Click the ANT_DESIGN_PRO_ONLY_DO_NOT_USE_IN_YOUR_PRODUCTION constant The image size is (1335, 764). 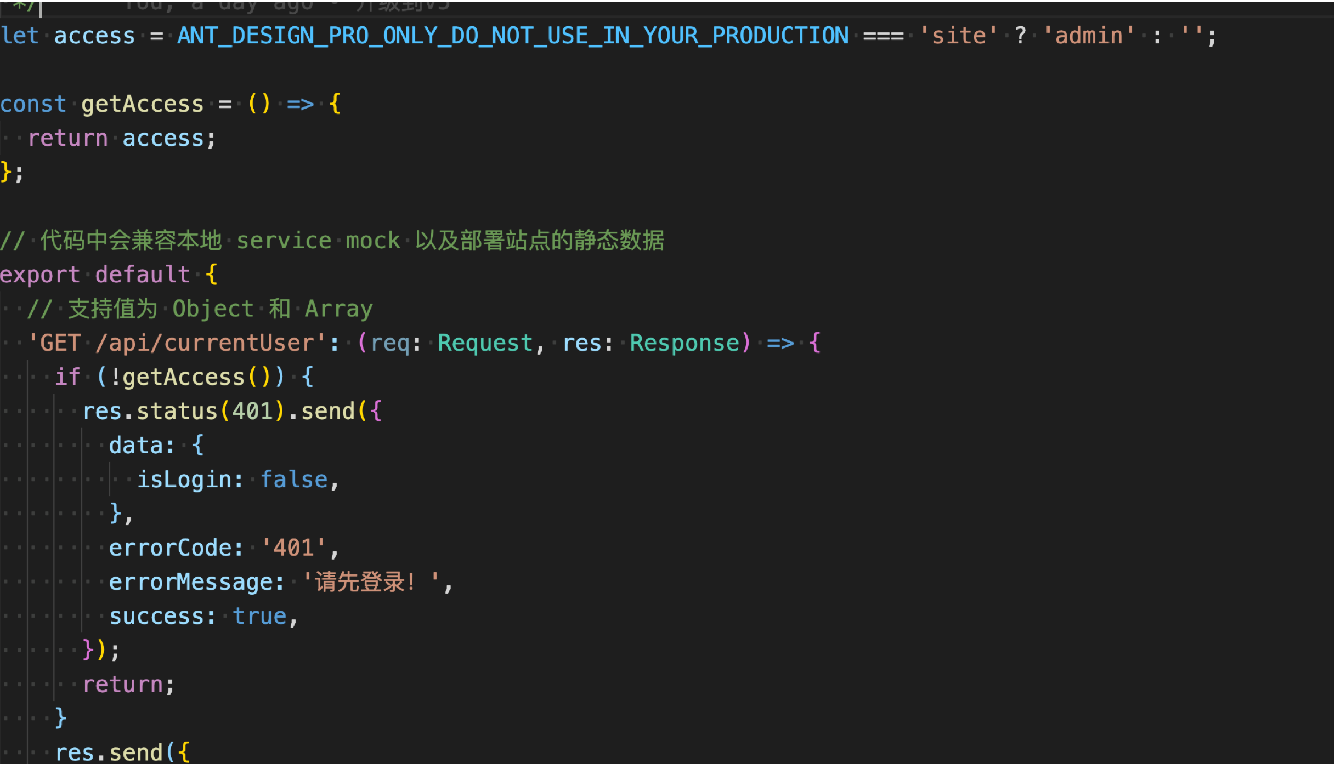point(512,36)
